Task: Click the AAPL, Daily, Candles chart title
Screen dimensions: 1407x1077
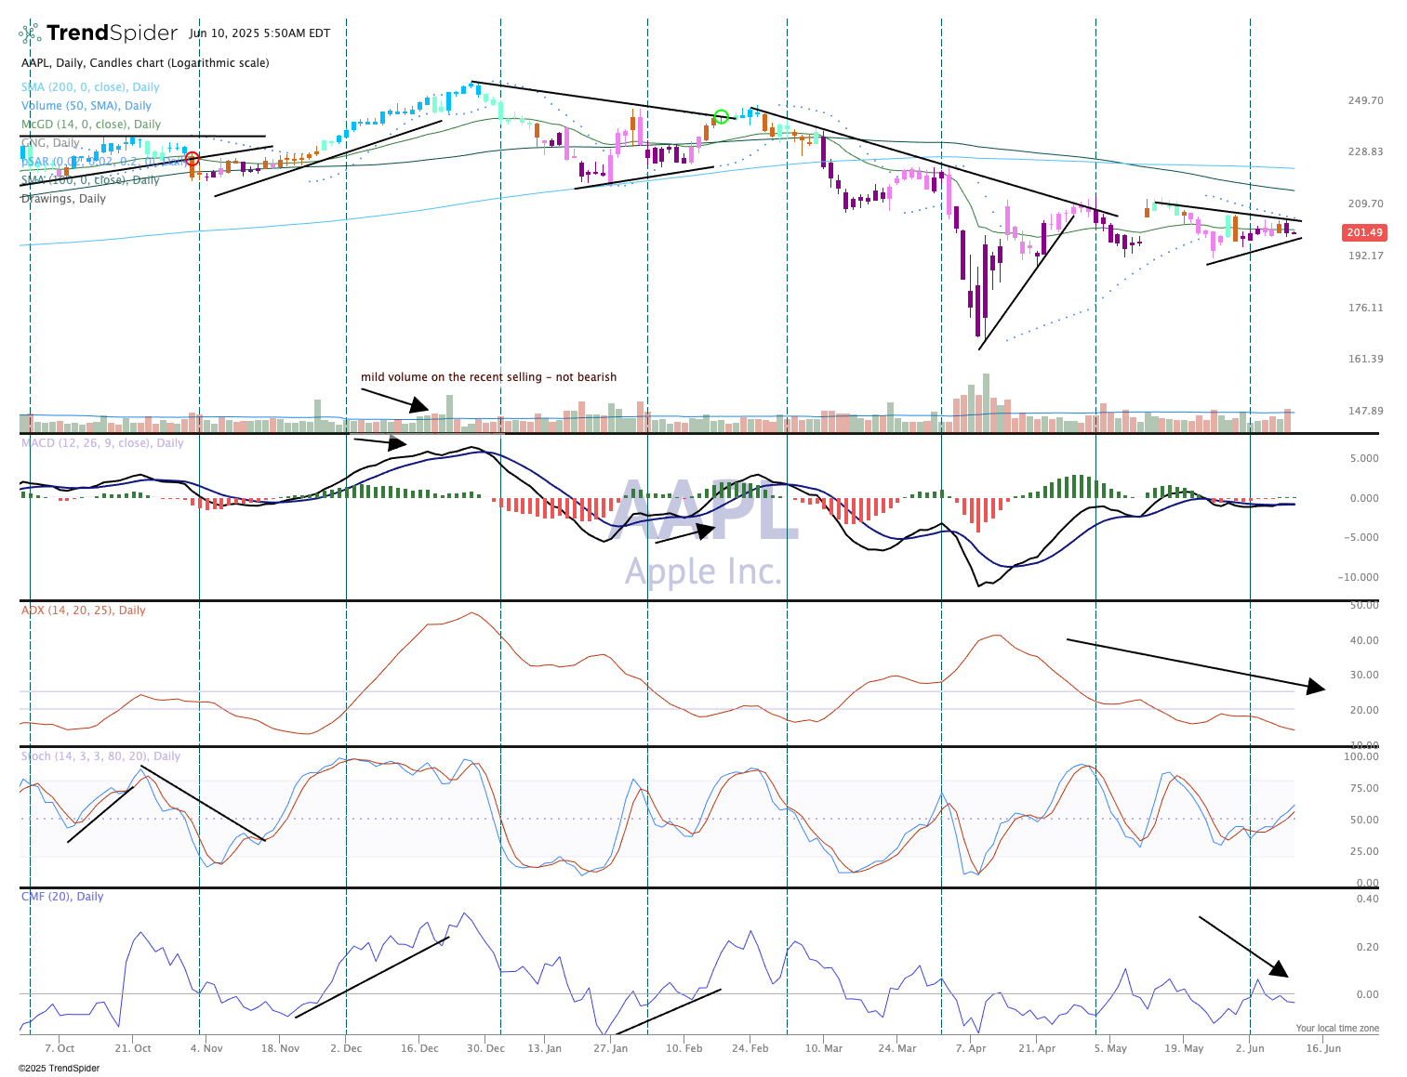Action: (x=145, y=63)
